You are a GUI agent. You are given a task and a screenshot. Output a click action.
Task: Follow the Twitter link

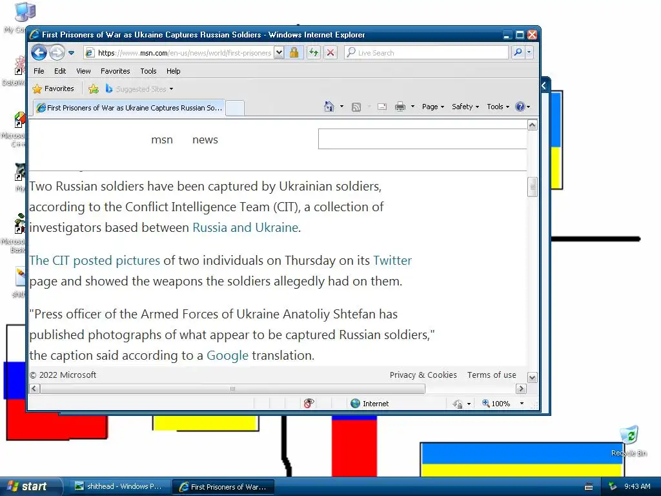point(392,260)
